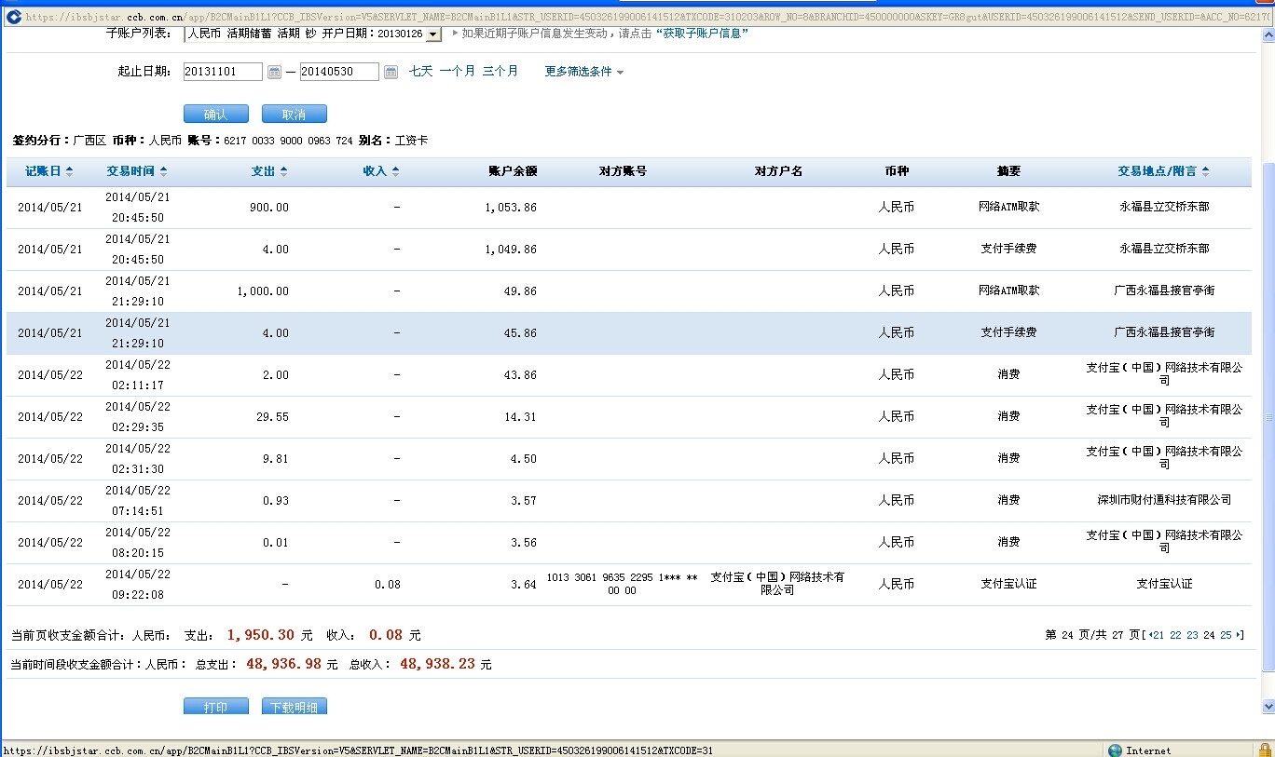Sort the table by 记账日 column

click(x=48, y=171)
